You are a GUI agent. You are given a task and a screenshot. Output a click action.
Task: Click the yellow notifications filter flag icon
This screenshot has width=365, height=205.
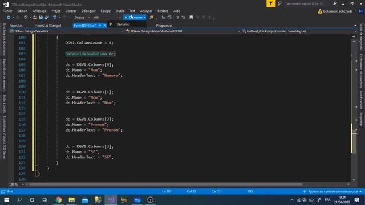(271, 4)
